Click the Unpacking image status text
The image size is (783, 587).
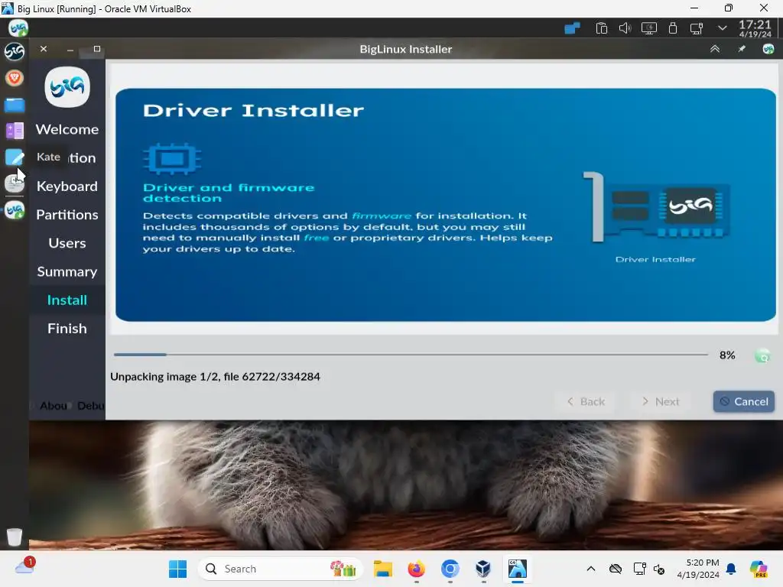click(215, 376)
